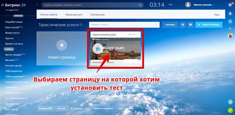Open the notifications bell in the right sidebar
Image resolution: width=235 pixels, height=115 pixels.
pos(230,14)
